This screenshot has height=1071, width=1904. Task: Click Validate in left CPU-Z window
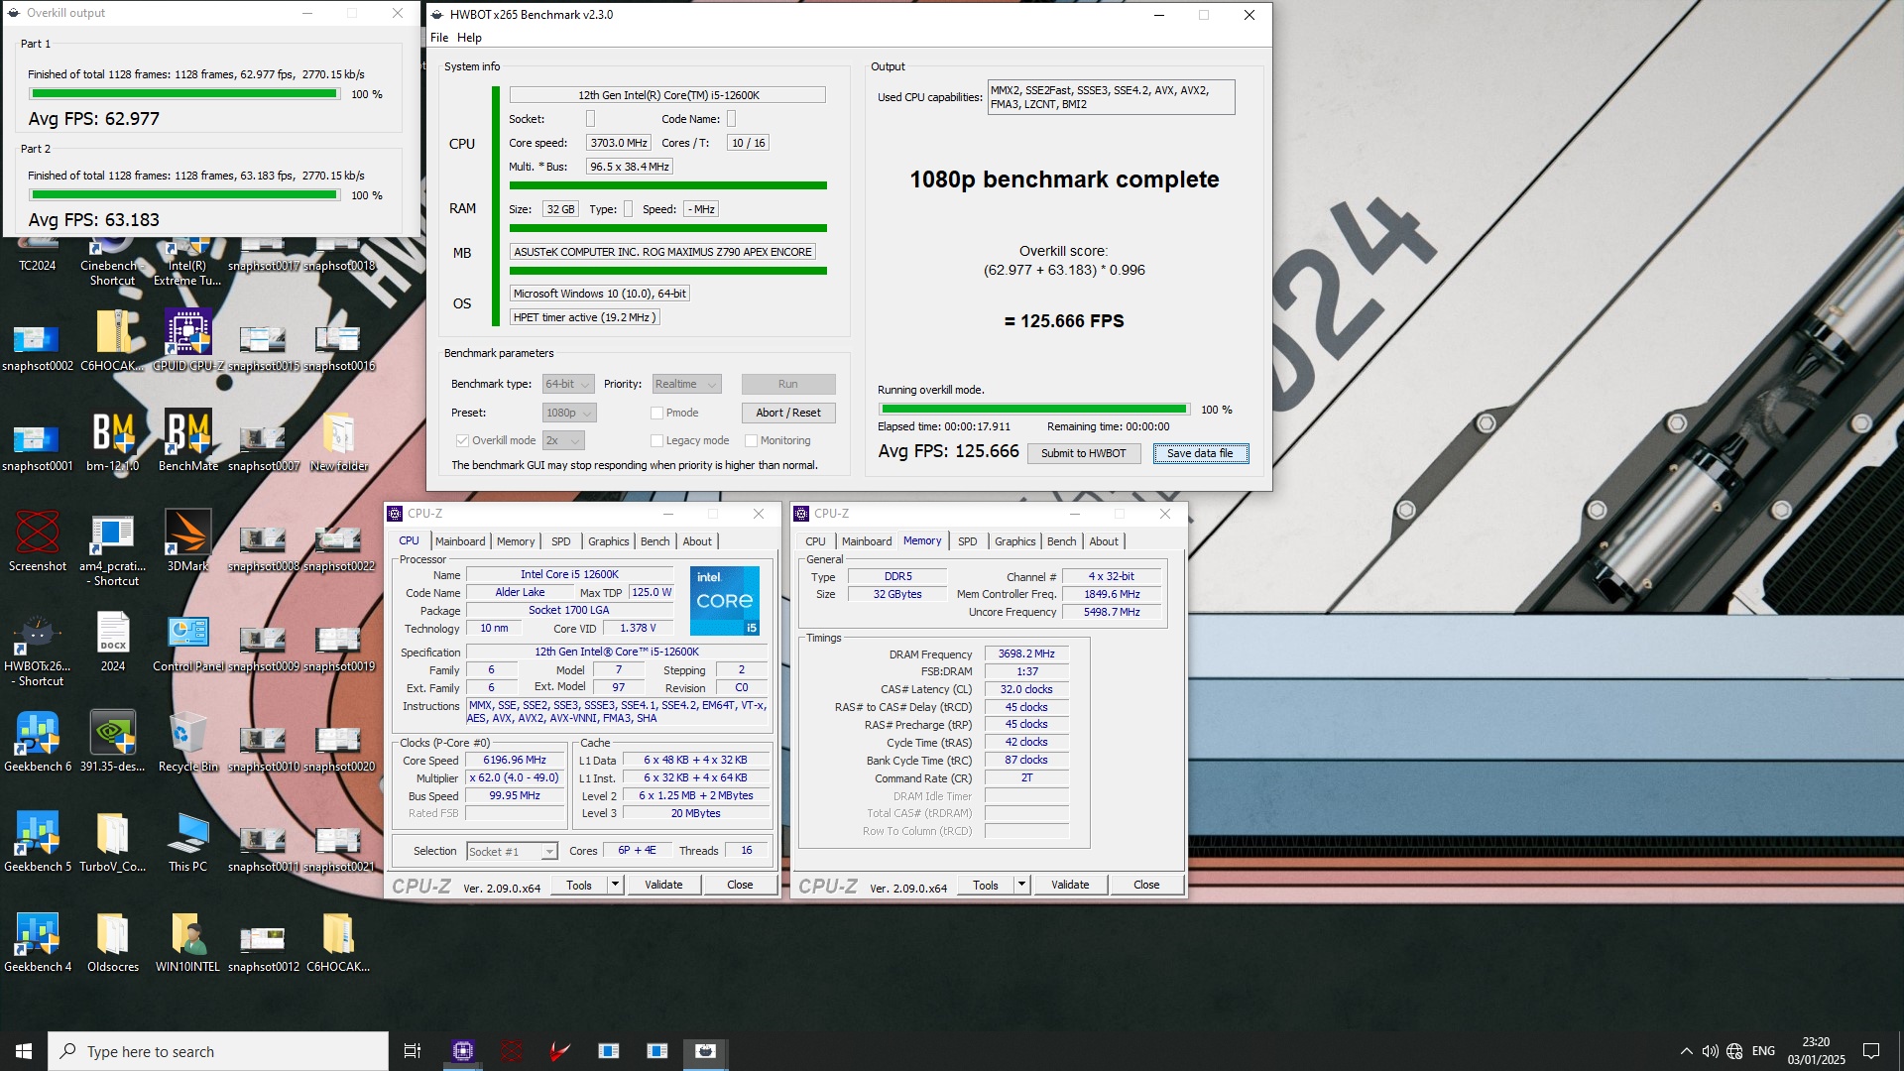click(x=663, y=885)
